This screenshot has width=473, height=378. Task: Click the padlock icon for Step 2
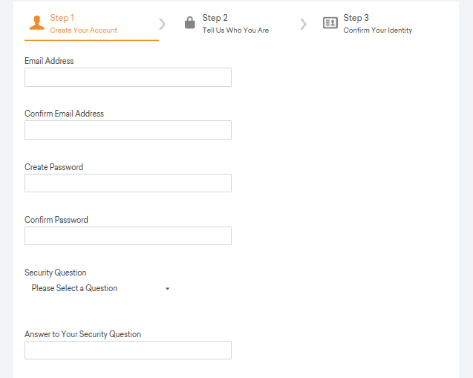pos(190,22)
